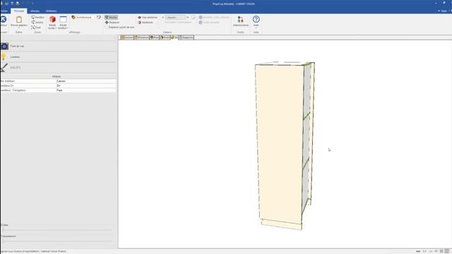Click the Attribut column header
452x254 pixels.
[56, 77]
